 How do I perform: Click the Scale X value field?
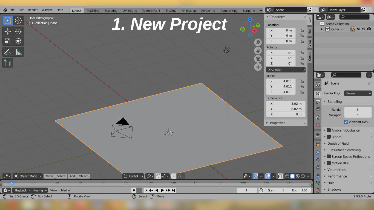click(281, 81)
